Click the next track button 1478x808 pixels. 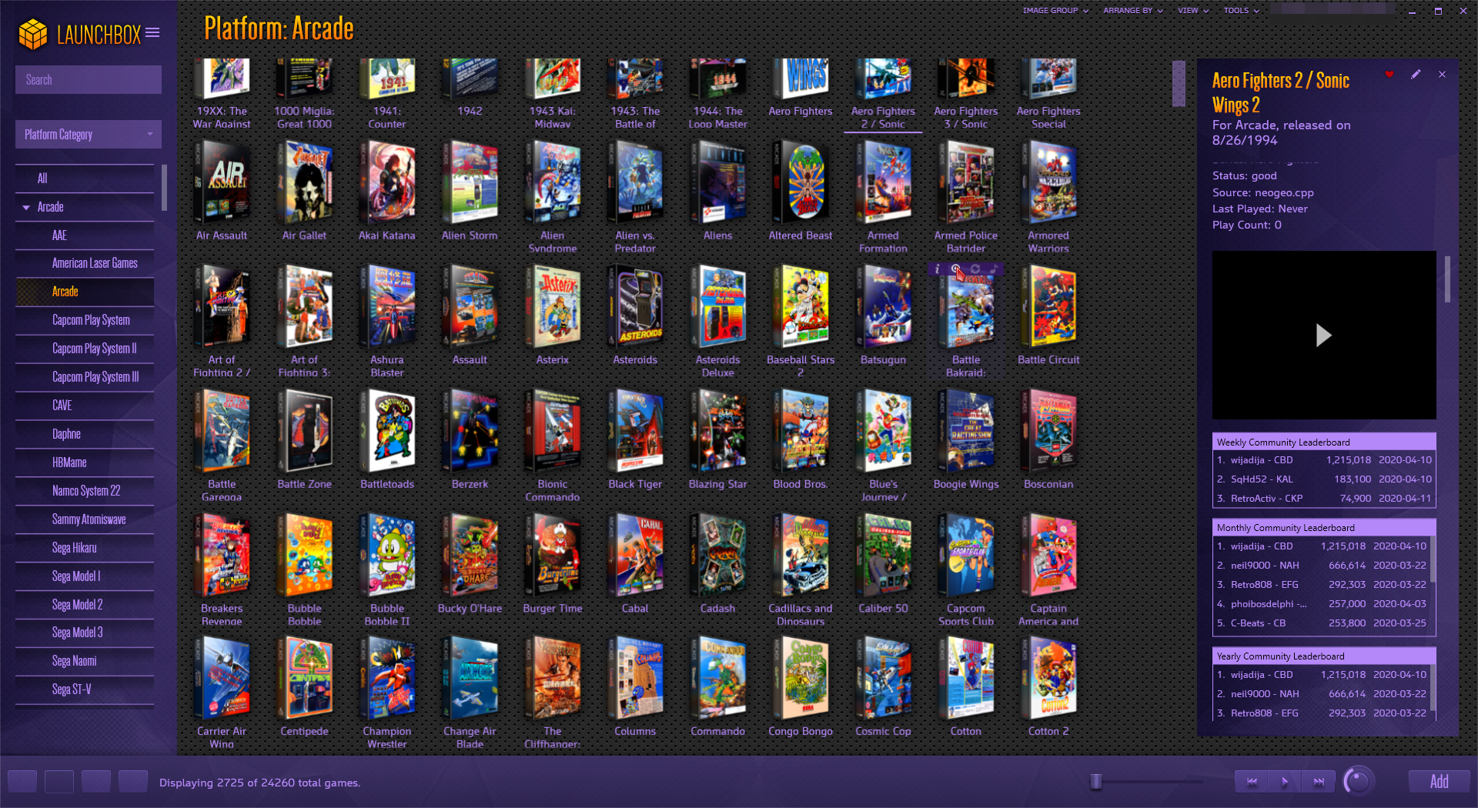[1319, 781]
